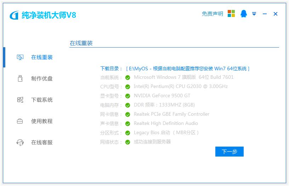Click the 在线重装 page heading
This screenshot has height=186, width=289.
point(81,43)
